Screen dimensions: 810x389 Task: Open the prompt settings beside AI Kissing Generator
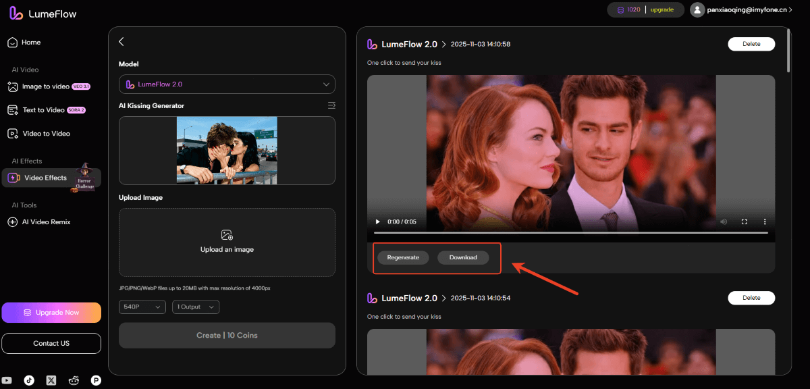pyautogui.click(x=331, y=105)
